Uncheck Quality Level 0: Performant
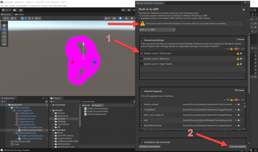Screen dimensions: 258x152 click(142, 53)
